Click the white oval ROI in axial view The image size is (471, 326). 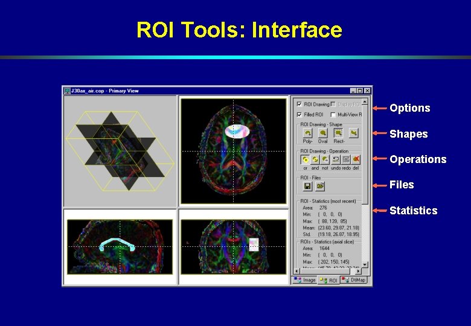point(237,132)
